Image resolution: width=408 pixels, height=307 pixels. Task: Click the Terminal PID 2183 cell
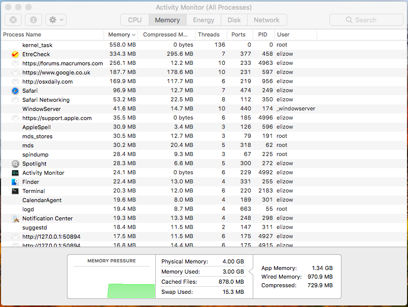[265, 190]
